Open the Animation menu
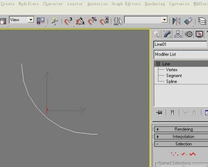208x167 pixels. pos(98,4)
